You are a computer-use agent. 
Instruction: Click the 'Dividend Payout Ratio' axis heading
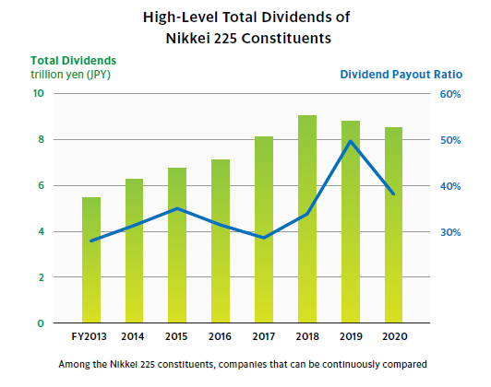[x=401, y=75]
